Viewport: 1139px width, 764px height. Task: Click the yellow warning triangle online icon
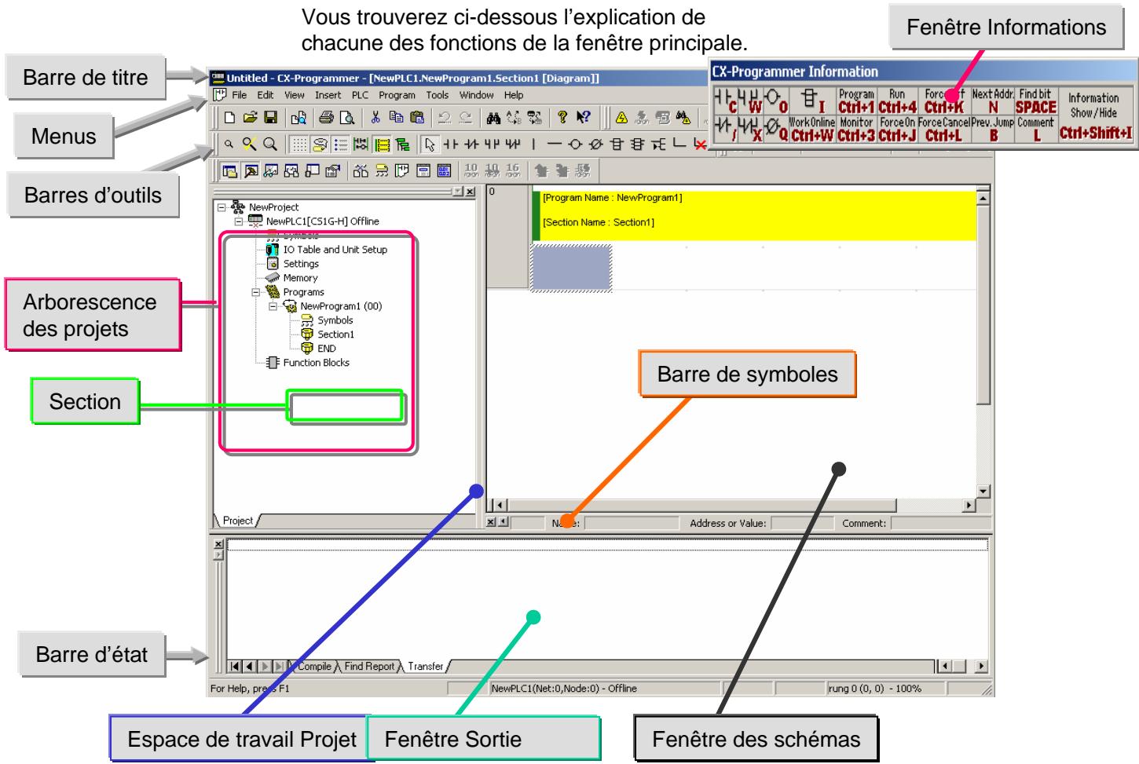click(x=621, y=118)
